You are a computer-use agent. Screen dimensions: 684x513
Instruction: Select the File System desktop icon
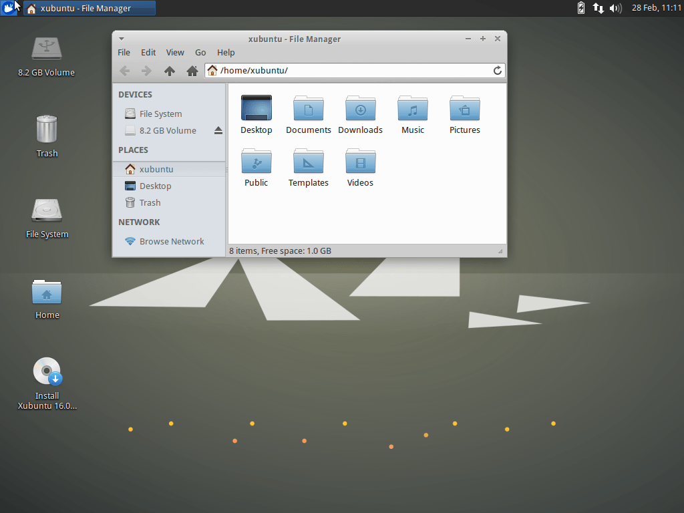point(47,218)
